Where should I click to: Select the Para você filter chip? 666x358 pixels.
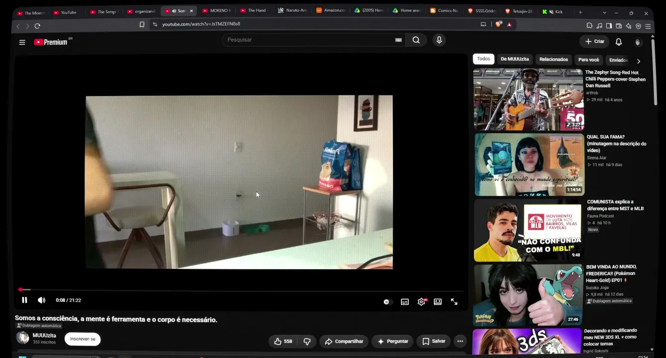[x=588, y=60]
